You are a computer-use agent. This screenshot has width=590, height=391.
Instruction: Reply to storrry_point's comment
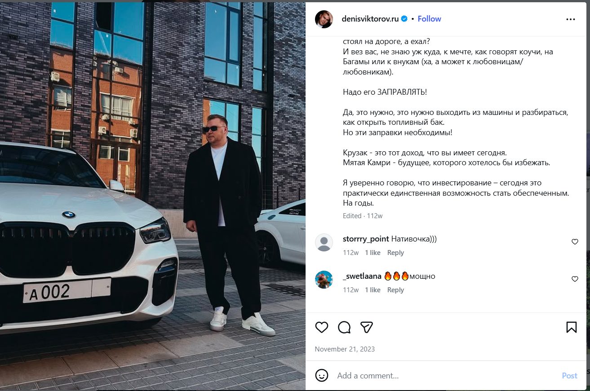tap(395, 253)
